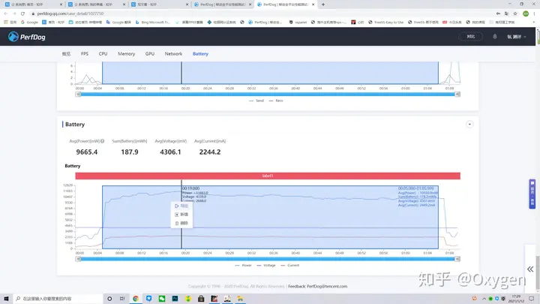Switch to the Memory tab
Viewport: 540px width, 304px height.
point(127,54)
